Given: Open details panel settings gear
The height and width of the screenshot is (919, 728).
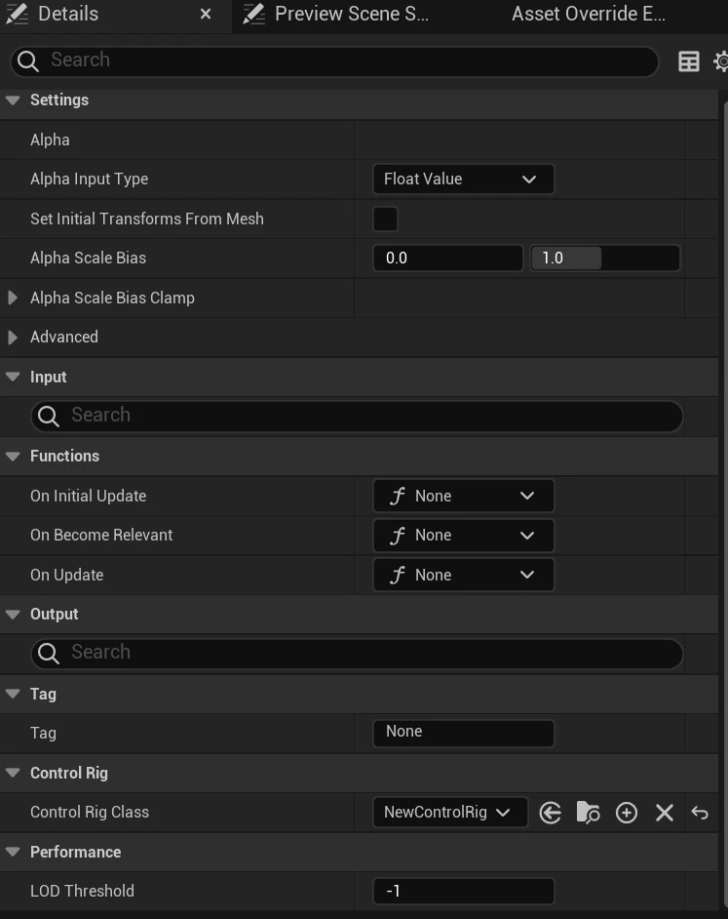Looking at the screenshot, I should point(721,60).
